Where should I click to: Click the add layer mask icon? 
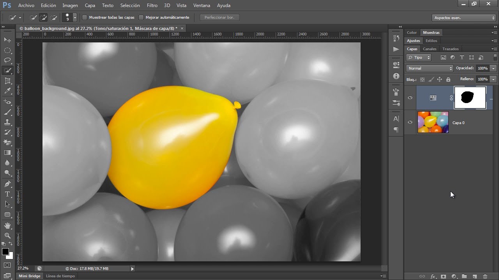pyautogui.click(x=443, y=276)
